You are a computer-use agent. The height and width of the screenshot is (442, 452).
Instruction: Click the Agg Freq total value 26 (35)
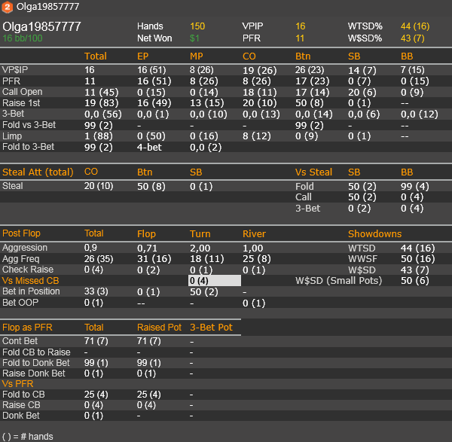point(99,259)
